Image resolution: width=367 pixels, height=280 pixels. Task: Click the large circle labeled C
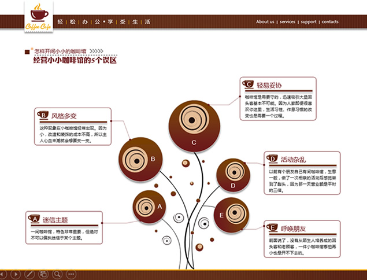[194, 126]
